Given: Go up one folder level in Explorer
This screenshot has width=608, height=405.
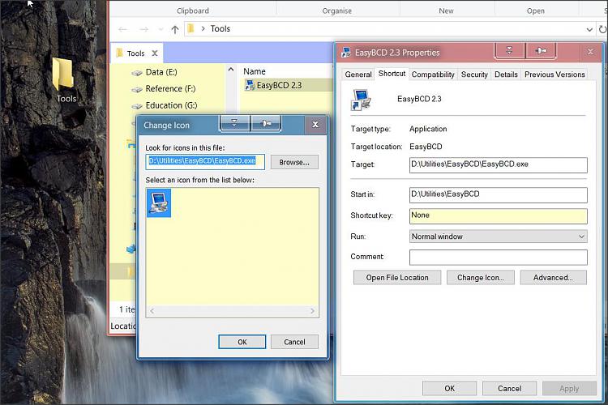Looking at the screenshot, I should (175, 29).
